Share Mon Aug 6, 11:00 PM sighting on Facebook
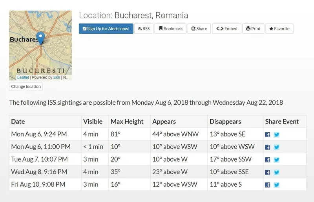 pyautogui.click(x=268, y=147)
